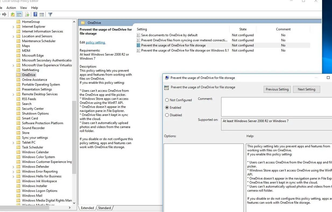Click the folder icon next to Microsoft Edge
The width and height of the screenshot is (332, 212).
pyautogui.click(x=18, y=56)
